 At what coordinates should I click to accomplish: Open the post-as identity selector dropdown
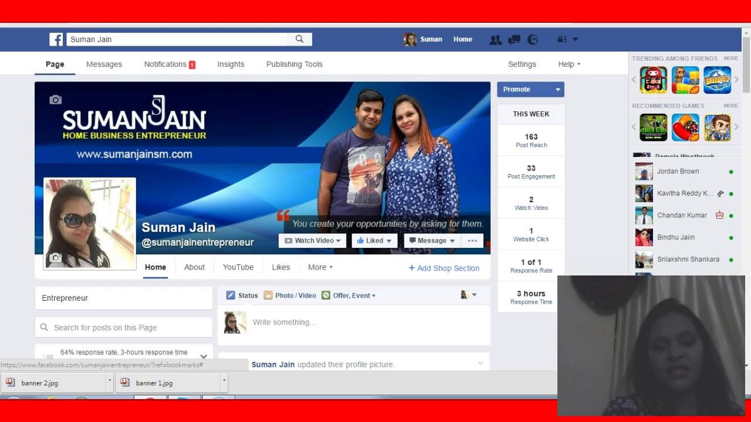point(468,295)
